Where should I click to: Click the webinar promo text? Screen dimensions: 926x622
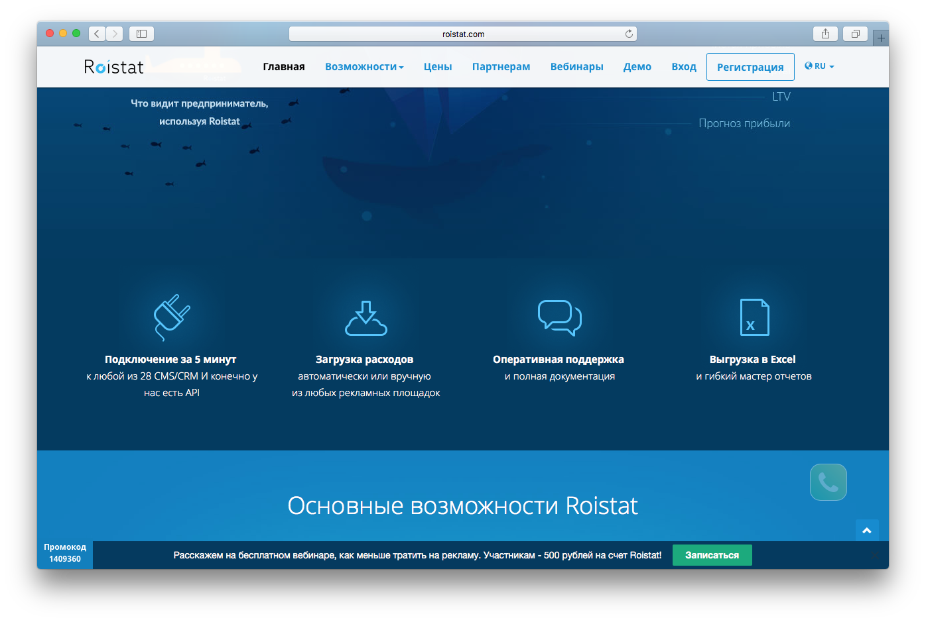[x=417, y=556]
